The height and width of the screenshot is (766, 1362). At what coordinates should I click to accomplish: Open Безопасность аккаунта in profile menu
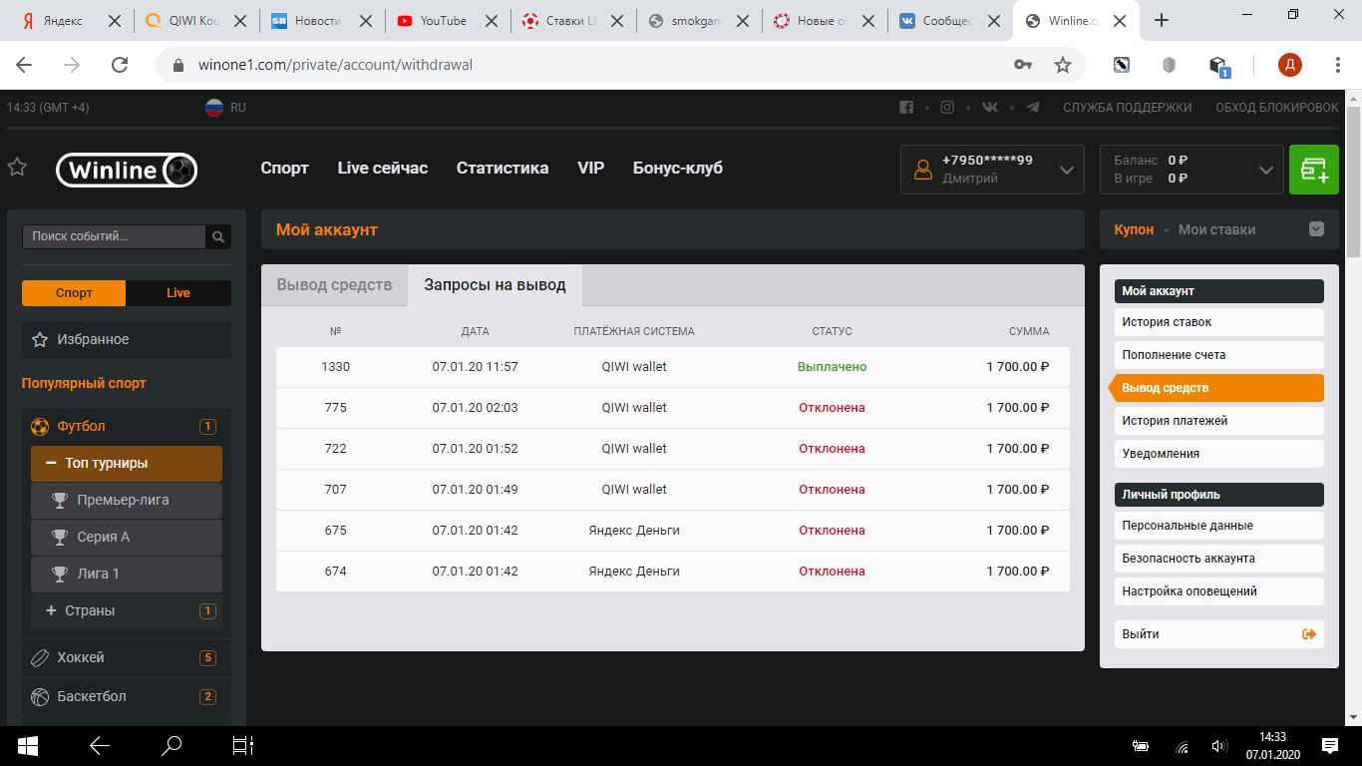(1218, 559)
